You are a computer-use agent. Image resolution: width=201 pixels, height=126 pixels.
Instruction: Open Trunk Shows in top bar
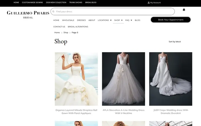point(76,3)
